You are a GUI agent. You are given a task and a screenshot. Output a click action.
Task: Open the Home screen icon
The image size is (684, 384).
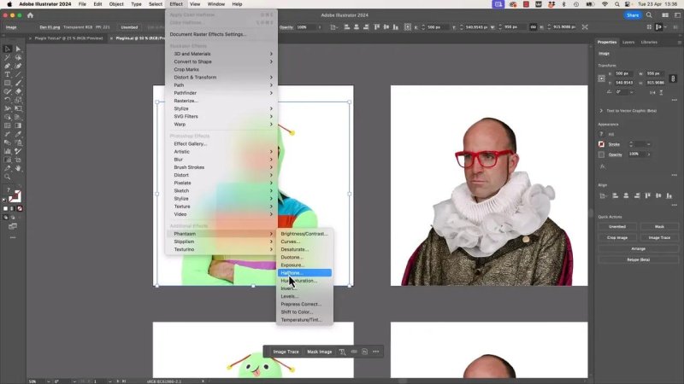30,15
